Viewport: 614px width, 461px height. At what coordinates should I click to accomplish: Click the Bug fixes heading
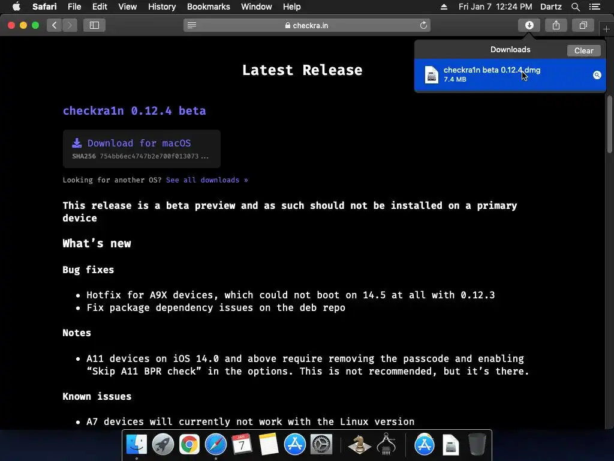pos(88,270)
